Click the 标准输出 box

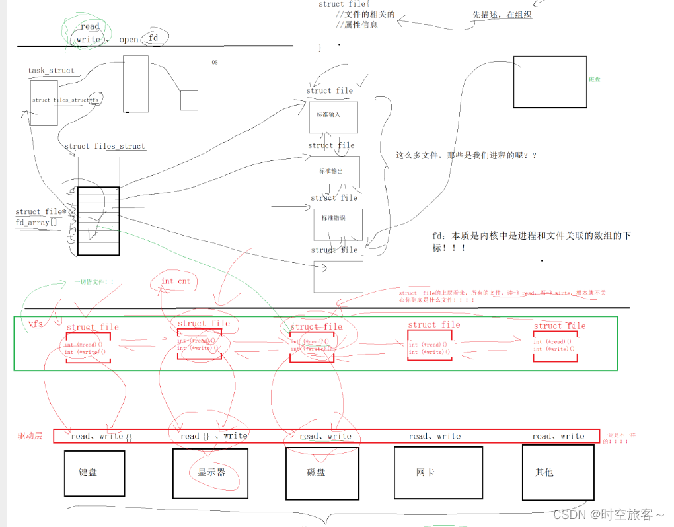(x=335, y=172)
